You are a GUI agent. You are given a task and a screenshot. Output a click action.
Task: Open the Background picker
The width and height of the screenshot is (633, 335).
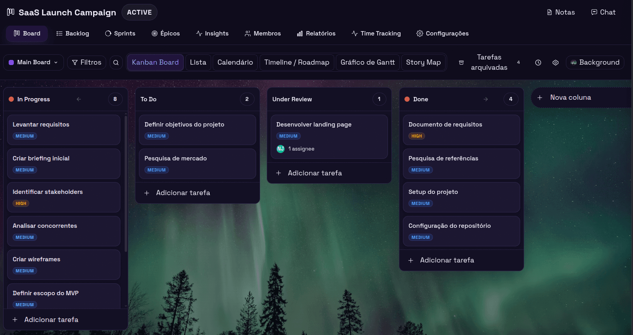click(x=595, y=62)
